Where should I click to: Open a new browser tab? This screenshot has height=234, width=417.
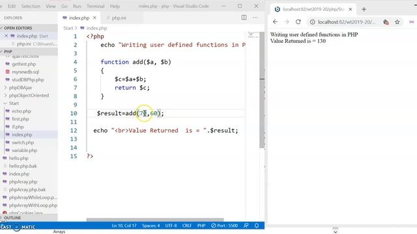pyautogui.click(x=364, y=10)
